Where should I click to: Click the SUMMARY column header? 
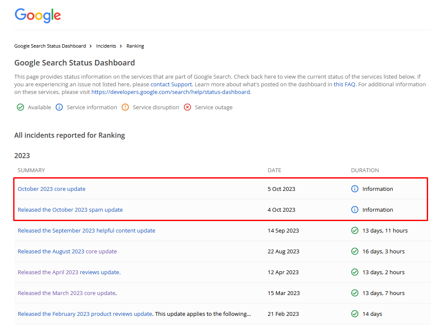(x=31, y=170)
